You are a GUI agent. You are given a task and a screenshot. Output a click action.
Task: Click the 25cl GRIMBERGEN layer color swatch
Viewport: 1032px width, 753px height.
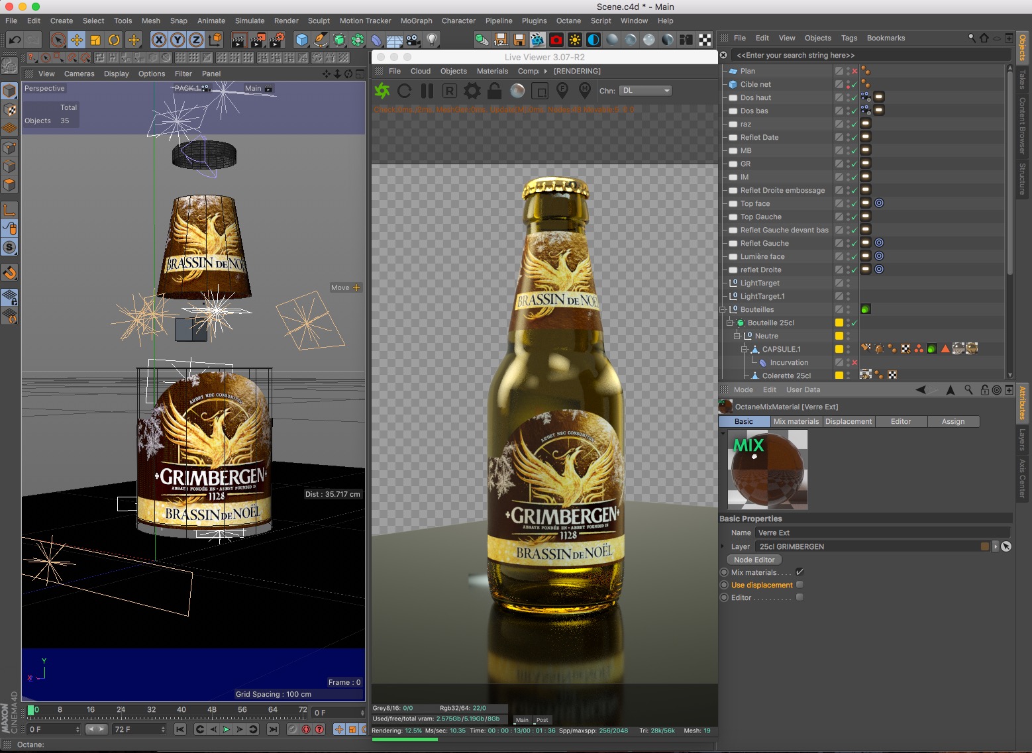click(985, 546)
